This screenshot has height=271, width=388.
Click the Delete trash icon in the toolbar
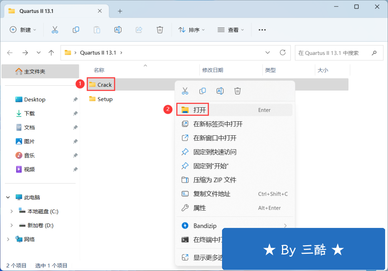click(160, 30)
